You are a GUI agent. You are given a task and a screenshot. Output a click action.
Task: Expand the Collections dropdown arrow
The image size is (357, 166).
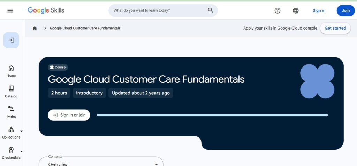point(21,131)
